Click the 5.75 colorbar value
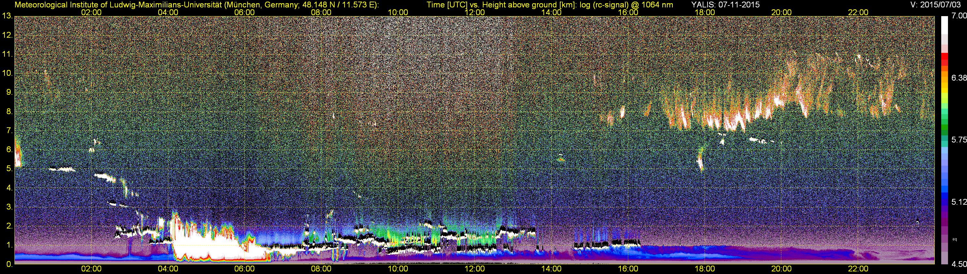This screenshot has width=967, height=274. (x=959, y=140)
